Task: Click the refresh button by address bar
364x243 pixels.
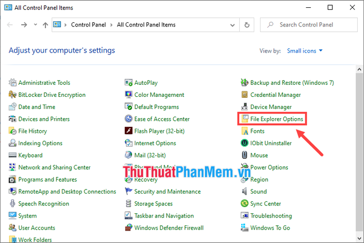Action: (247, 25)
